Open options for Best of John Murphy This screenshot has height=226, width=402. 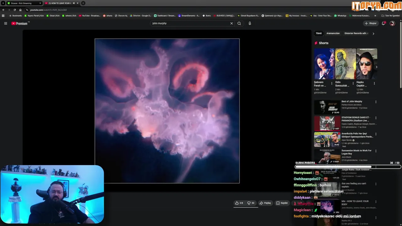point(376,102)
